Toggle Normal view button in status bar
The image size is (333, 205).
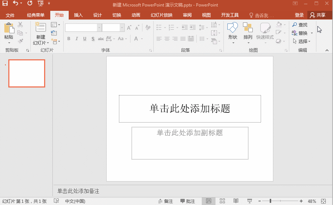pos(209,201)
